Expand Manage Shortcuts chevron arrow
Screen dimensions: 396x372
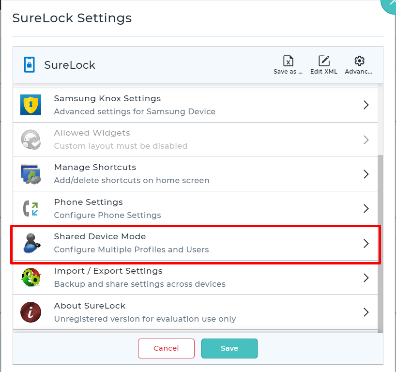point(366,174)
